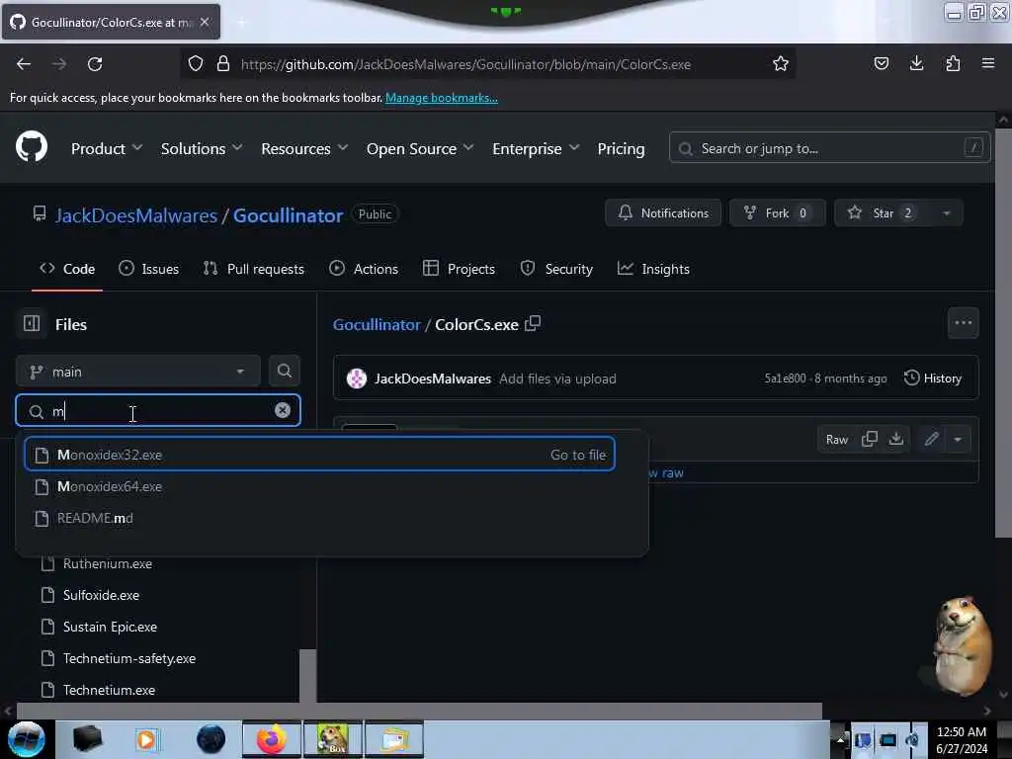Screen dimensions: 1012x759
Task: Click the pencil edit file icon
Action: (931, 440)
